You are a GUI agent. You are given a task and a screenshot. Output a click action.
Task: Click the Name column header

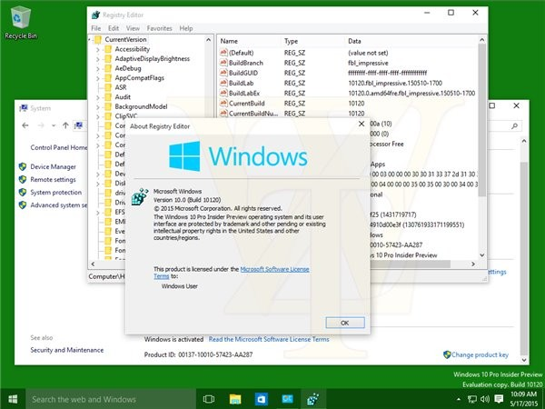coord(230,41)
